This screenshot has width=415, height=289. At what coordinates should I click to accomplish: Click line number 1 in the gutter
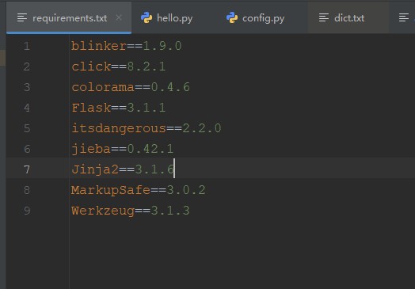coord(27,46)
